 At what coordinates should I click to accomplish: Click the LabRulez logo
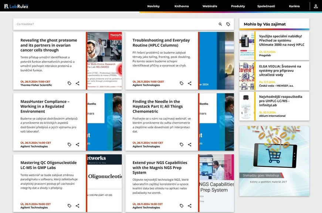(x=16, y=6)
